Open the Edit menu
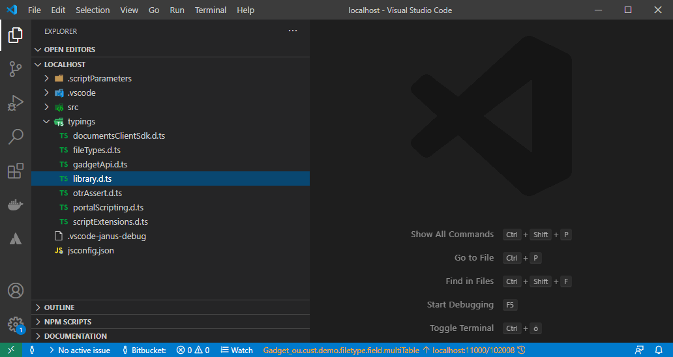The height and width of the screenshot is (357, 673). pyautogui.click(x=58, y=10)
